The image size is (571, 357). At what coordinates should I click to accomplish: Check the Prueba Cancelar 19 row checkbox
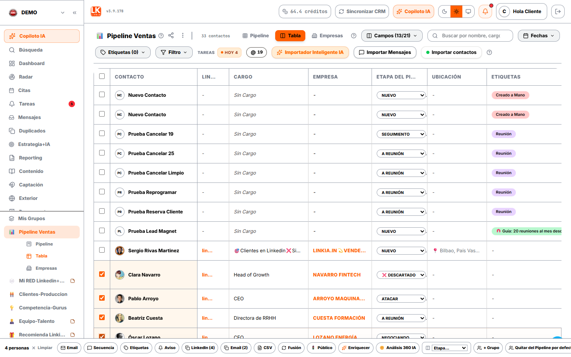click(102, 133)
